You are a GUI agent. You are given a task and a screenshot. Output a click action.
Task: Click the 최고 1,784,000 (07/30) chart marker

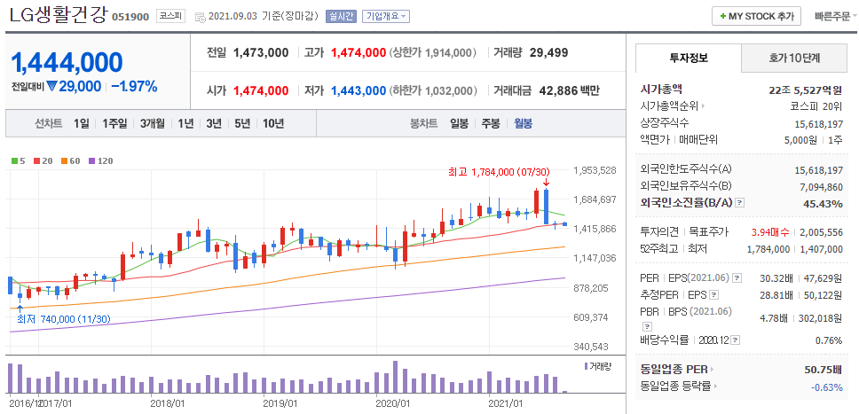[x=499, y=172]
